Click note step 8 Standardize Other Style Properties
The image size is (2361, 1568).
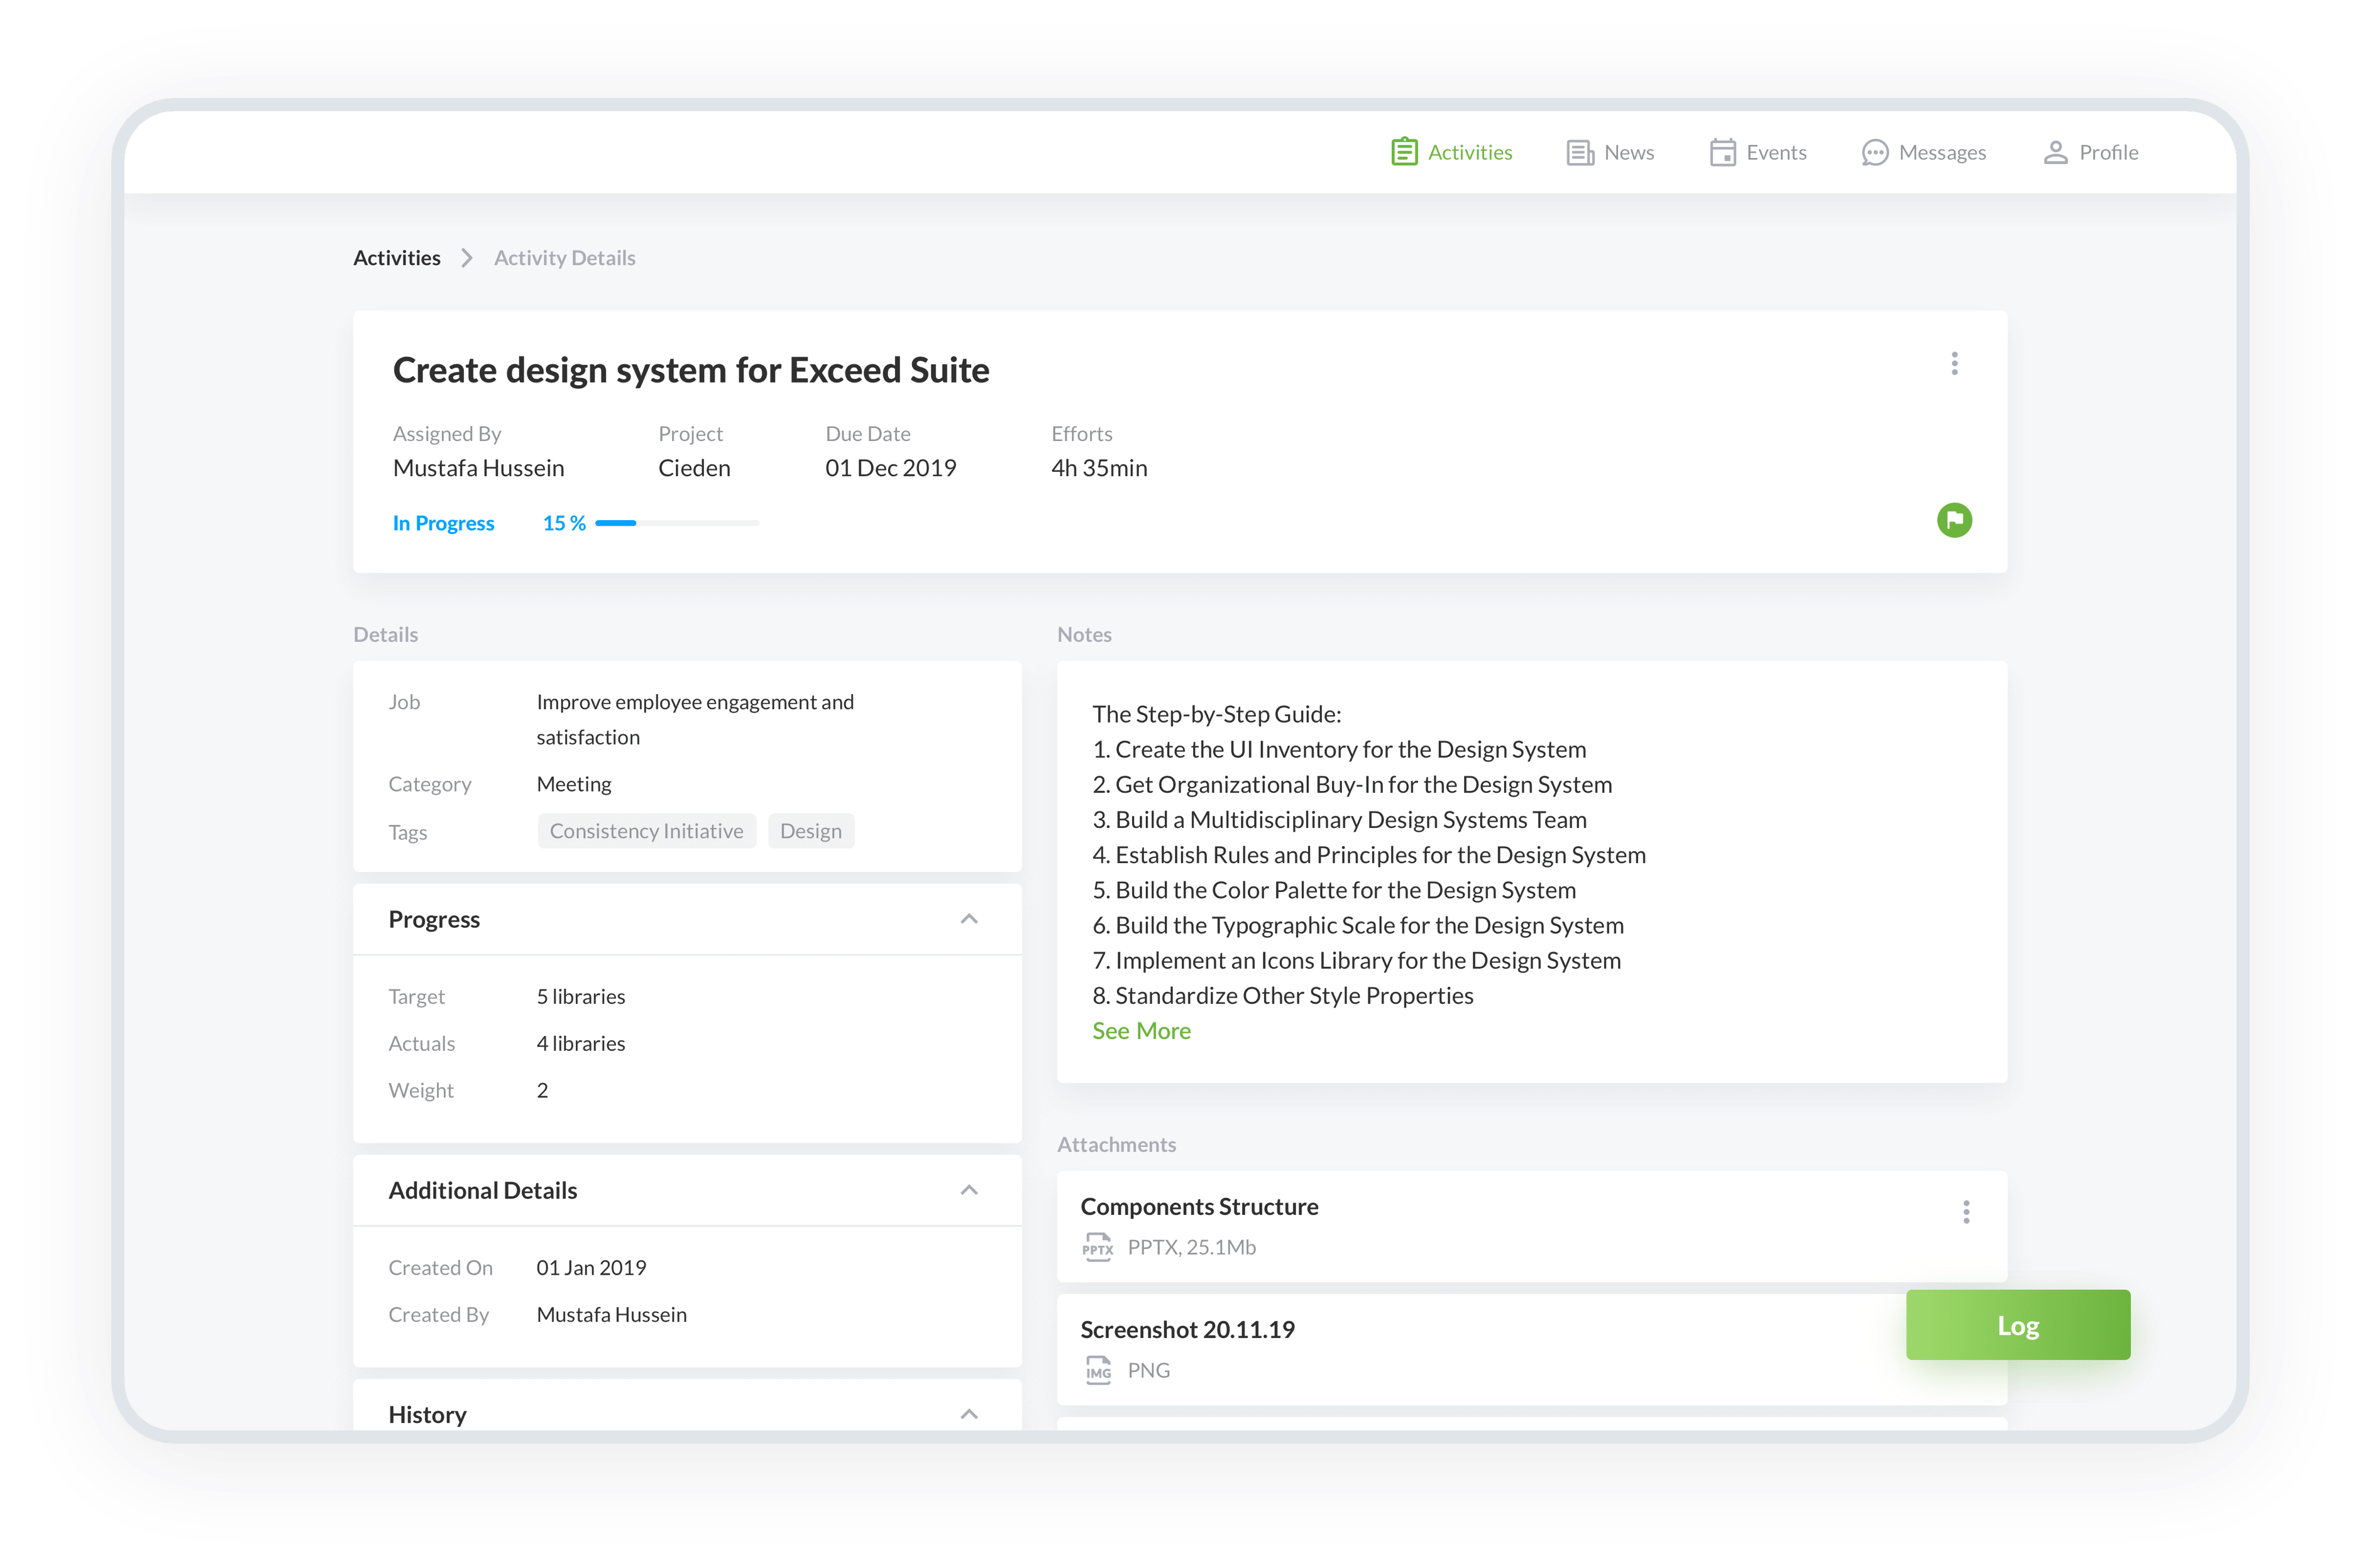tap(1282, 996)
